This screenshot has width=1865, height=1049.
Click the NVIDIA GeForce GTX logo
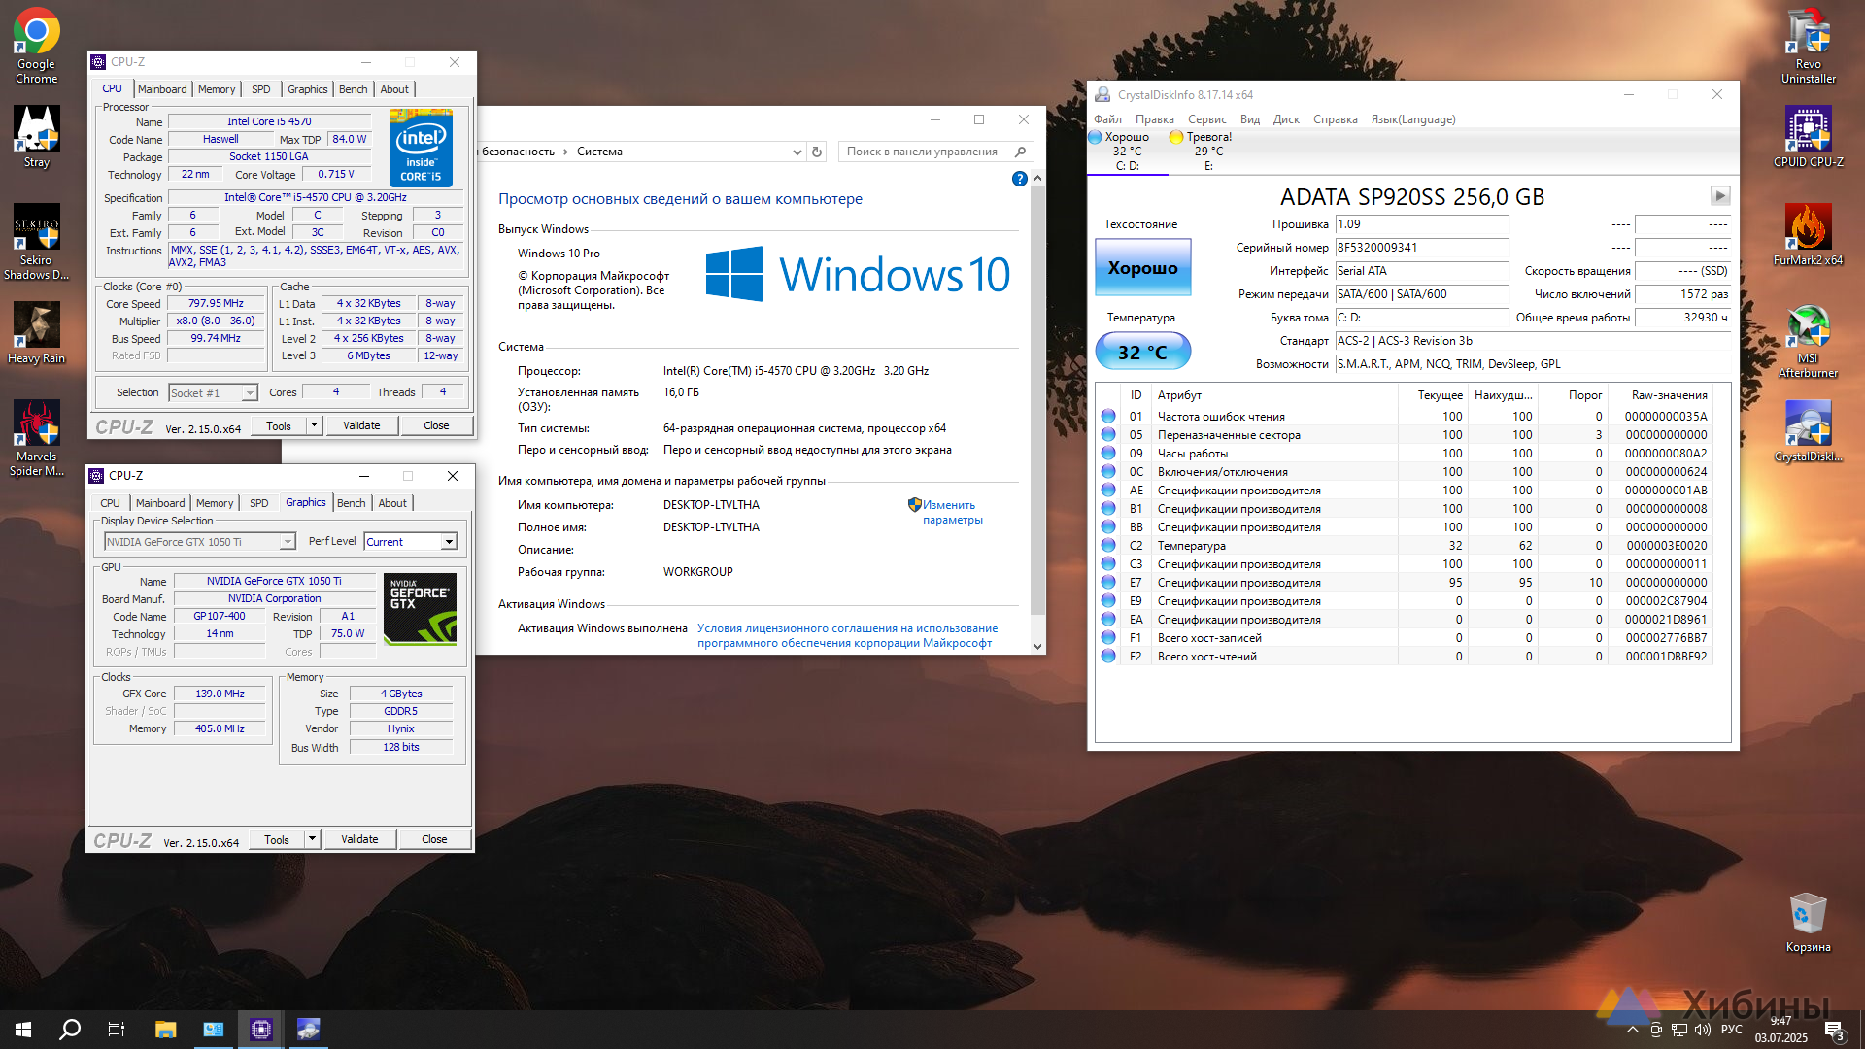pyautogui.click(x=420, y=609)
